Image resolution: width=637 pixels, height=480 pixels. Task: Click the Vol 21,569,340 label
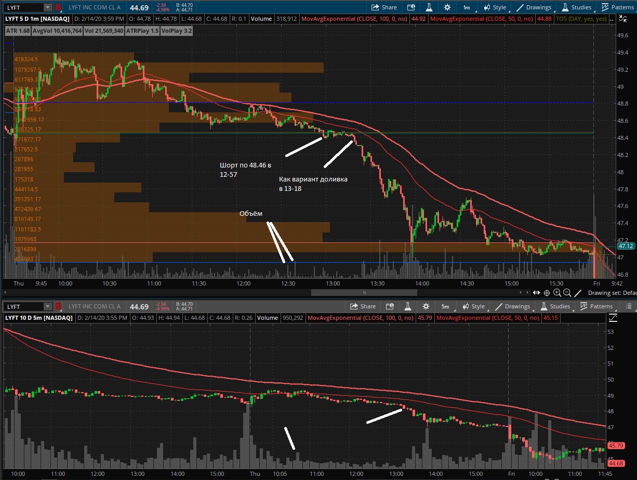click(104, 31)
